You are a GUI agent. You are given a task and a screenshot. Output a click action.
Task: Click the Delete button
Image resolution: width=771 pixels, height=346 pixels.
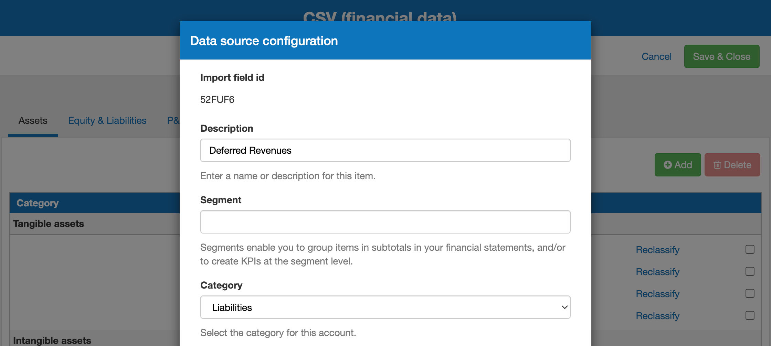click(732, 165)
